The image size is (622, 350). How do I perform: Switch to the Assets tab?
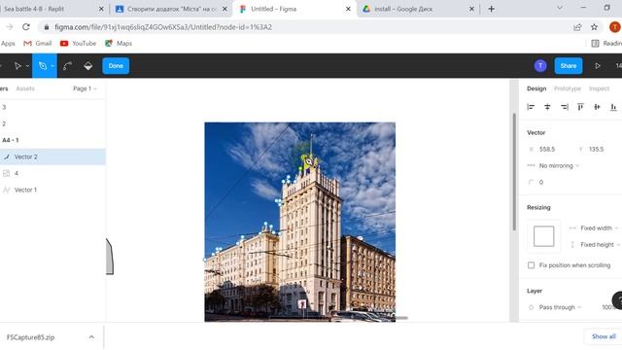(25, 88)
